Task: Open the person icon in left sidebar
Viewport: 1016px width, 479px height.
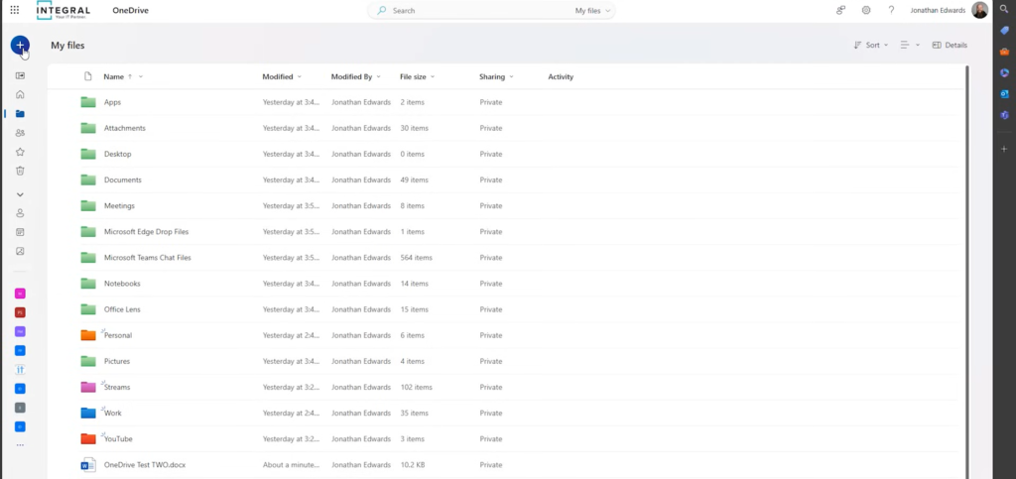Action: click(x=20, y=213)
